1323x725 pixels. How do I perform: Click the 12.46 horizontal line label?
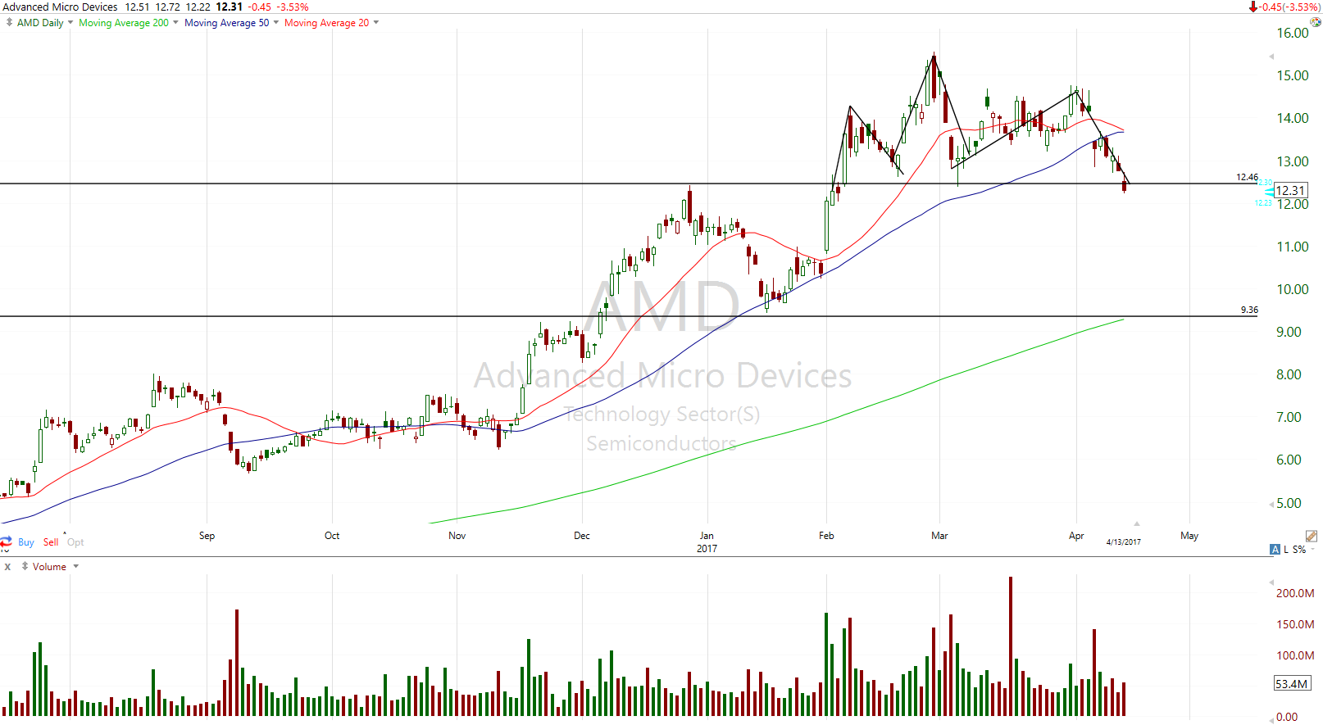click(x=1247, y=177)
